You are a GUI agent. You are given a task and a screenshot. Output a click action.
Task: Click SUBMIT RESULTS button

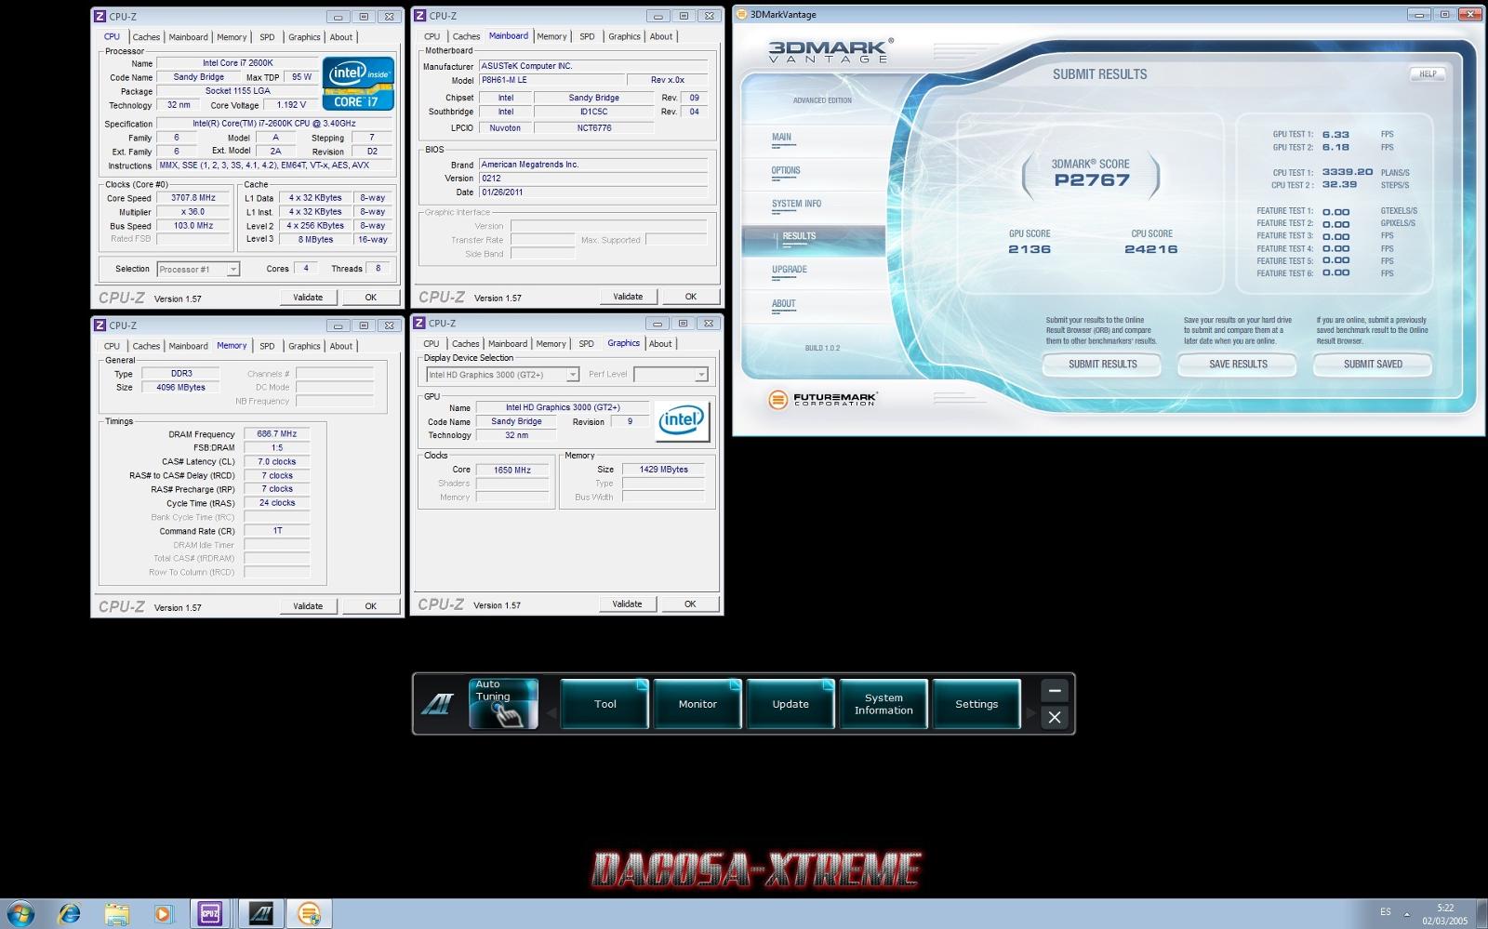coord(1102,365)
